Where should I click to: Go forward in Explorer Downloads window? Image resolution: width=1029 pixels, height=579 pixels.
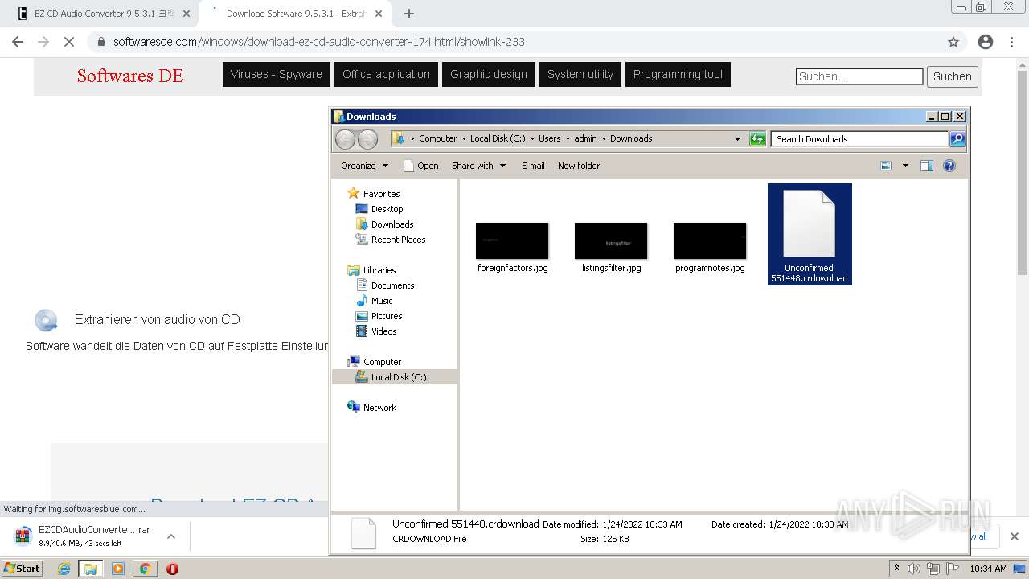click(x=367, y=139)
